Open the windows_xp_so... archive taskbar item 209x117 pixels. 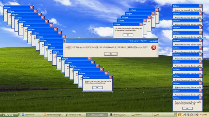click(119, 115)
